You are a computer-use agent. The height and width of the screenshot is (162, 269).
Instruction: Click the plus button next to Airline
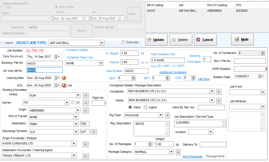point(86,95)
